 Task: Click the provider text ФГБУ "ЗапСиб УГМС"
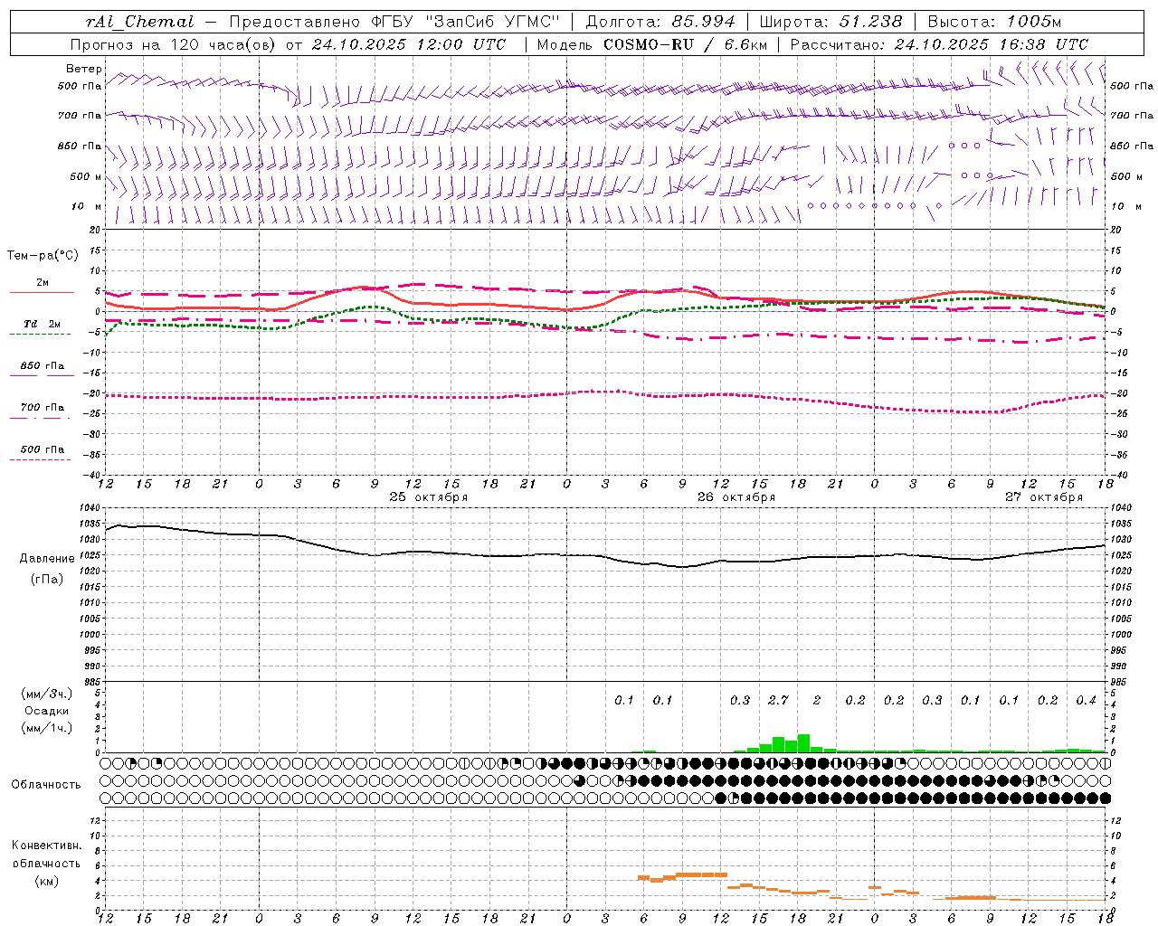coord(466,22)
